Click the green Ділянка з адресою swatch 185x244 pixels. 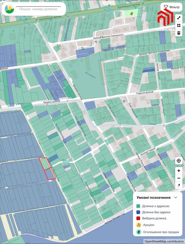tap(138, 206)
